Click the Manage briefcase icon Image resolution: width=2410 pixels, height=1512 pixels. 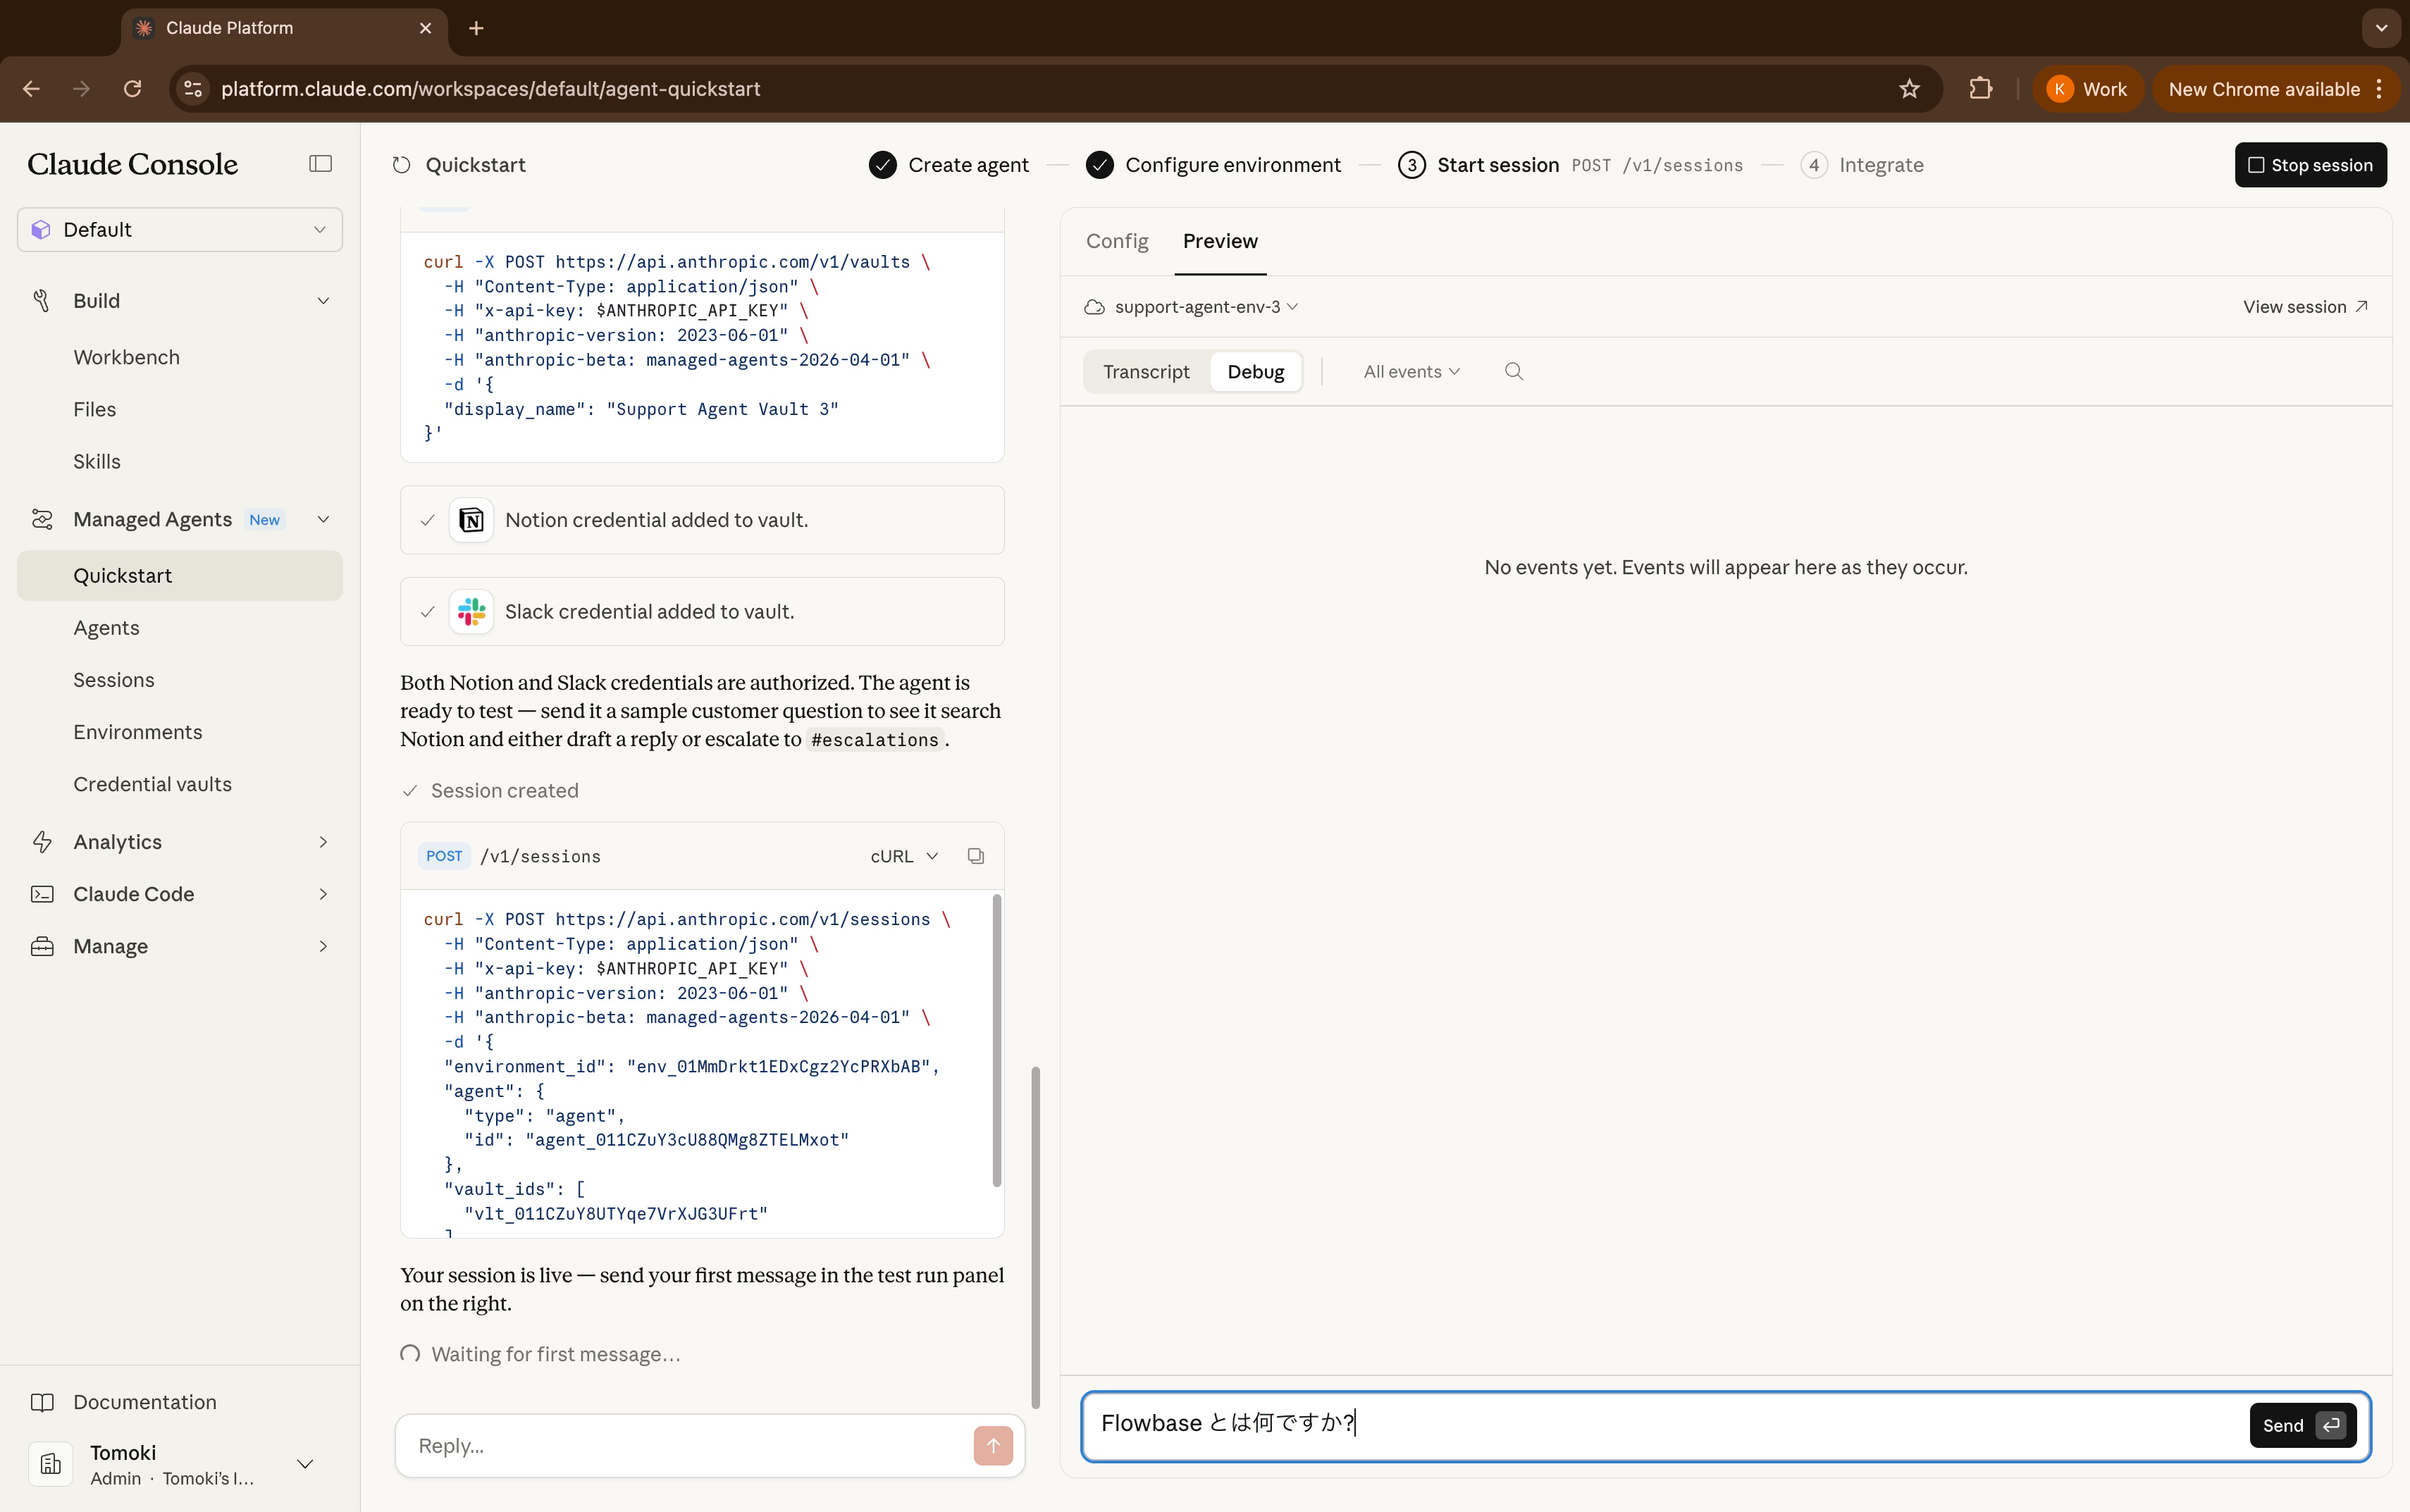[42, 946]
